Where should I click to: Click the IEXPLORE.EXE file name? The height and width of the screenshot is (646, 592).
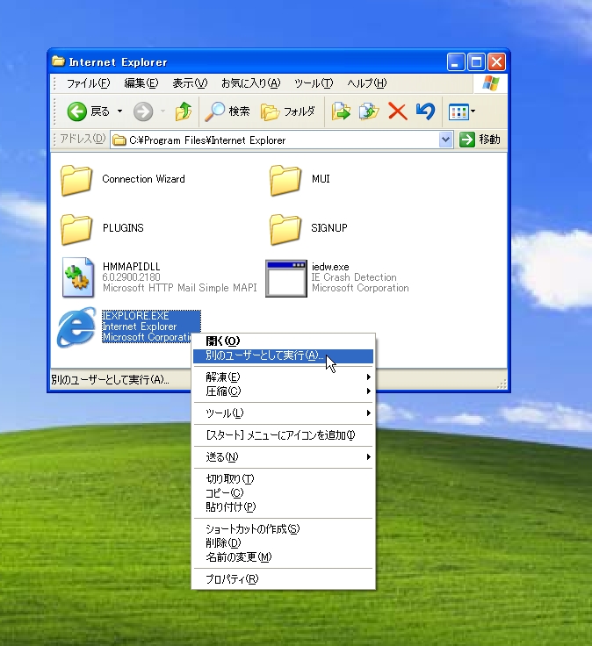tap(135, 316)
